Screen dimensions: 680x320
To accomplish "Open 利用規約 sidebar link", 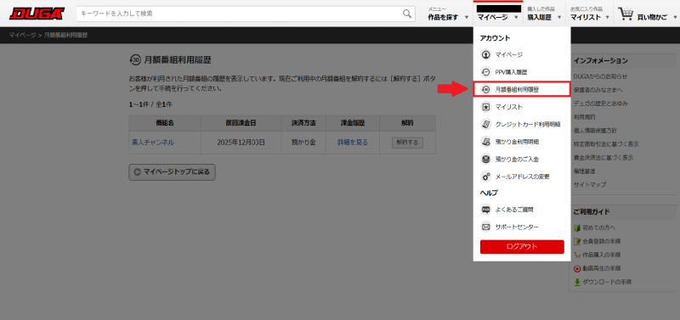I will point(584,117).
